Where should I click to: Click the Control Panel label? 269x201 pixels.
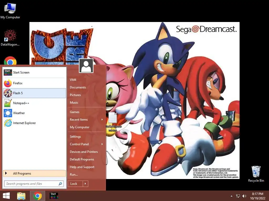[x=79, y=144]
